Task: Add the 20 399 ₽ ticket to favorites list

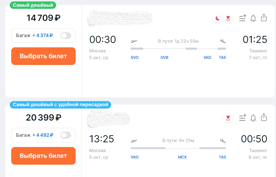Action: [x=242, y=118]
